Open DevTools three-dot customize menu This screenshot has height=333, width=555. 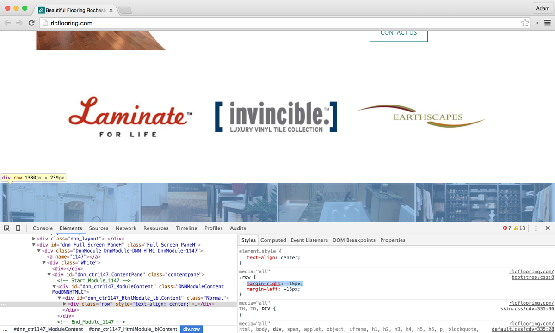(536, 228)
